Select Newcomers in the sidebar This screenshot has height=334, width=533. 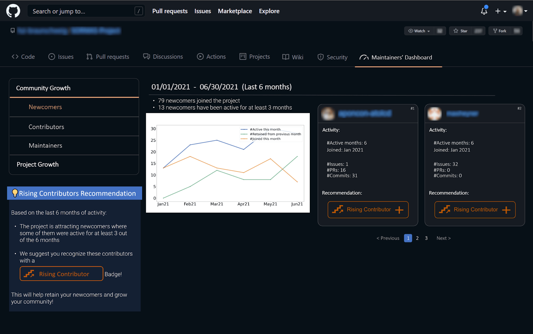coord(74,107)
